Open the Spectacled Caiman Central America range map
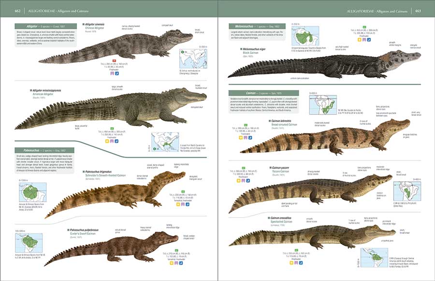Image resolution: width=435 pixels, height=281 pixels. pyautogui.click(x=374, y=258)
